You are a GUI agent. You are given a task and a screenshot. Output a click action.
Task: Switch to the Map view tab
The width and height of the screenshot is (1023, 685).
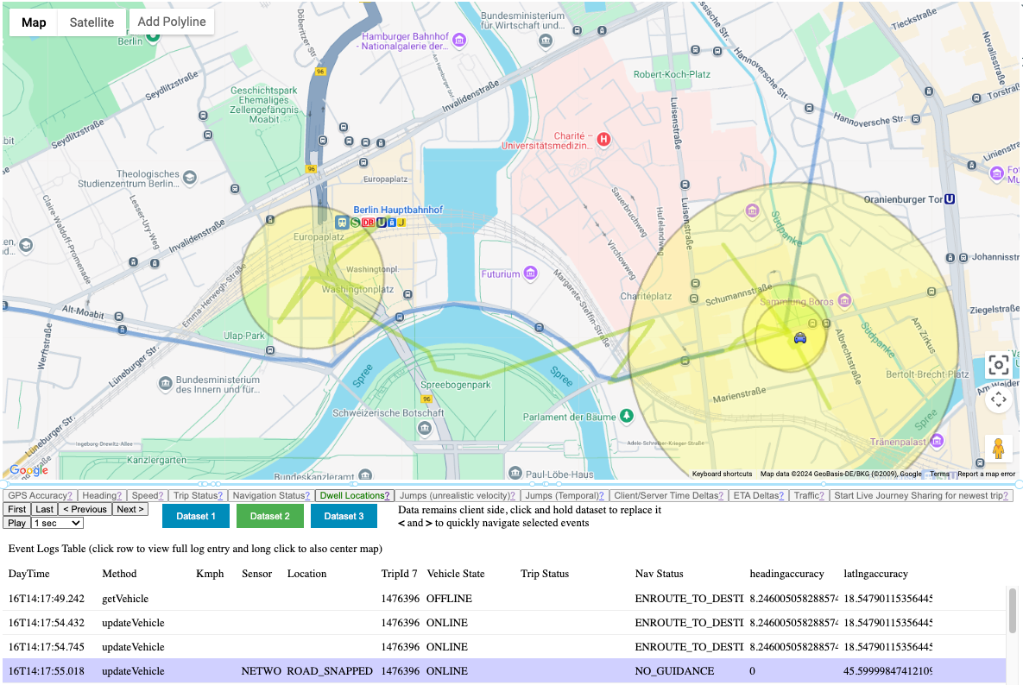(x=34, y=22)
